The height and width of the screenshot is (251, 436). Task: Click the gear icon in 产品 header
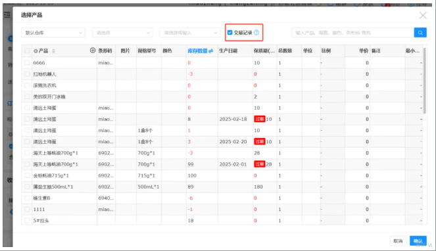[x=36, y=51]
